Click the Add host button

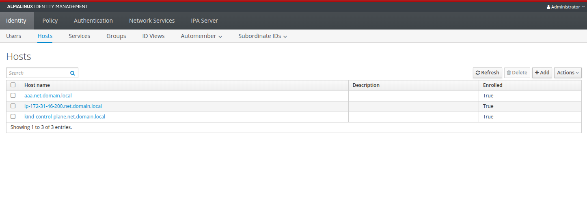(x=542, y=73)
